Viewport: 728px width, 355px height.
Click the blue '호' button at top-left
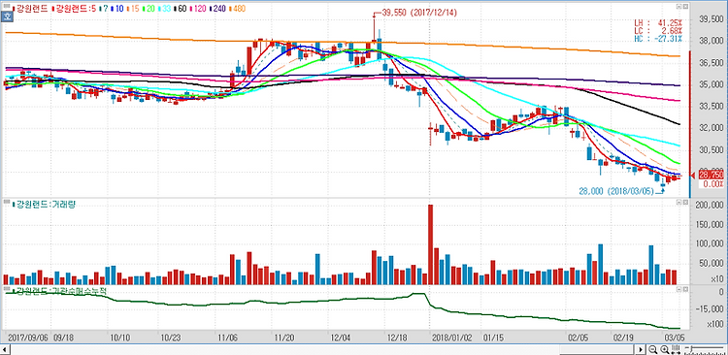[7, 16]
